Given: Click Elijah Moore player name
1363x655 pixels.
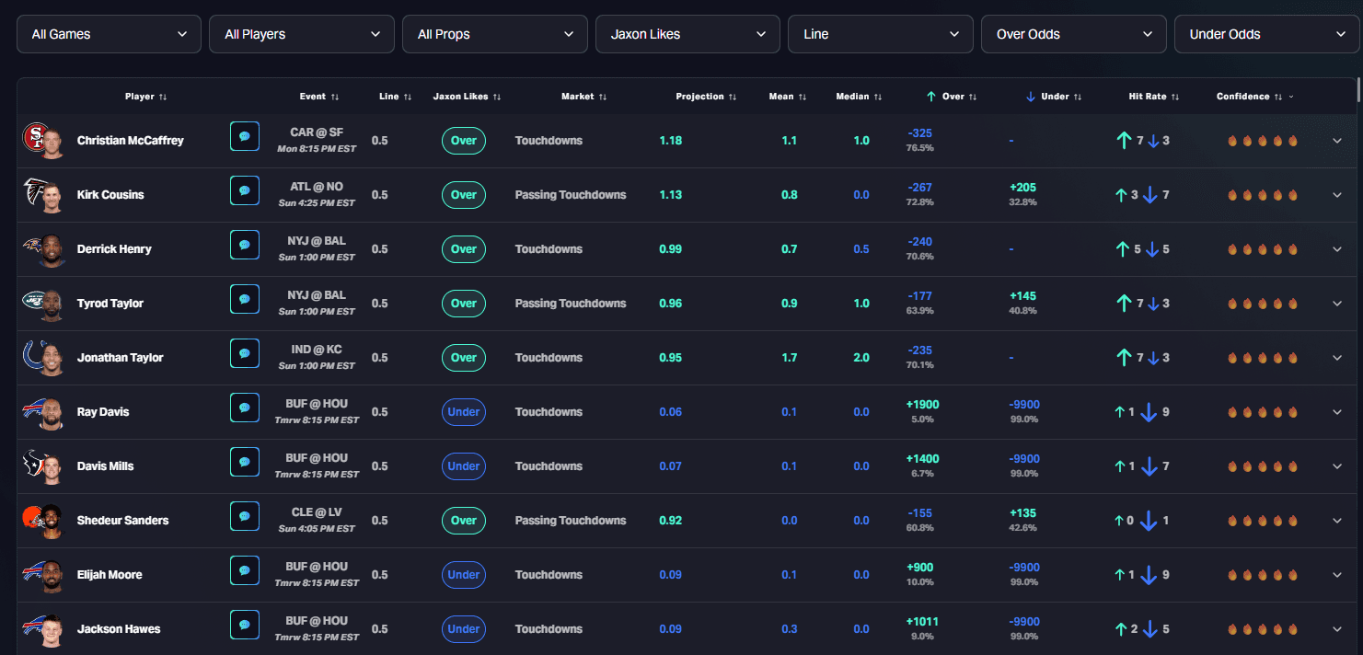Looking at the screenshot, I should [110, 575].
